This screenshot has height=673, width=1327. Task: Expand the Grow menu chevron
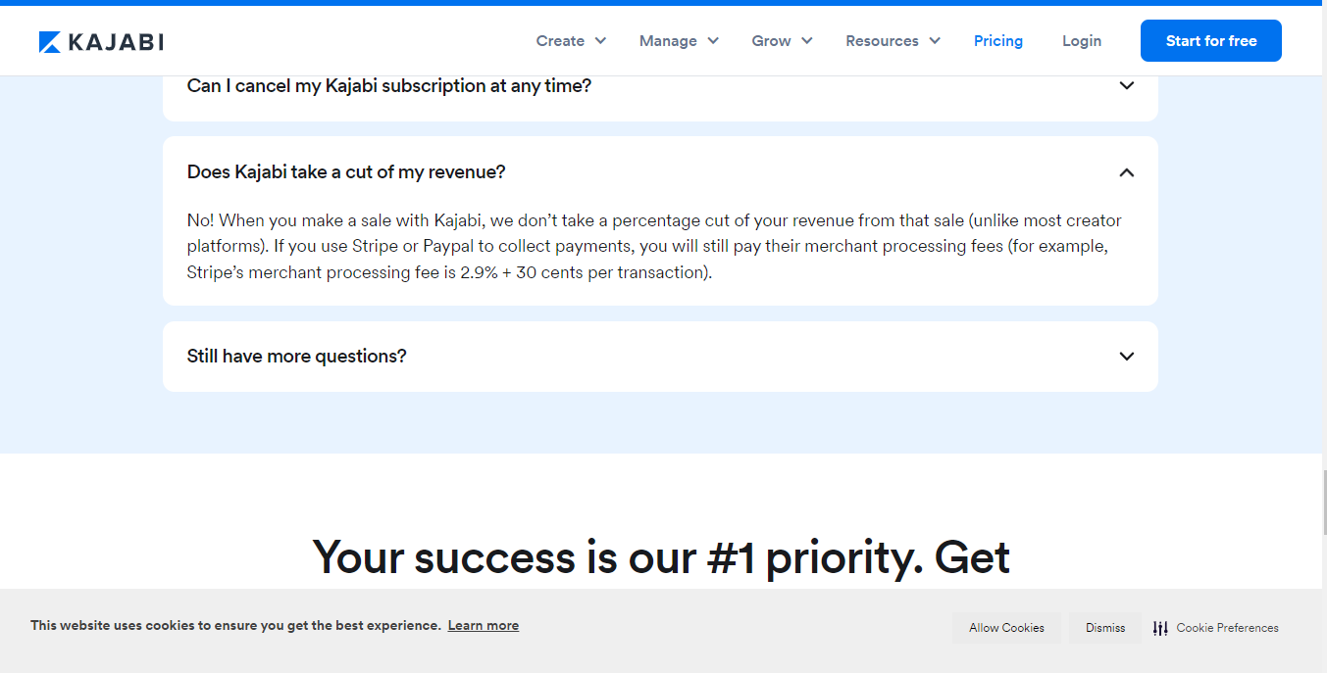click(x=806, y=41)
